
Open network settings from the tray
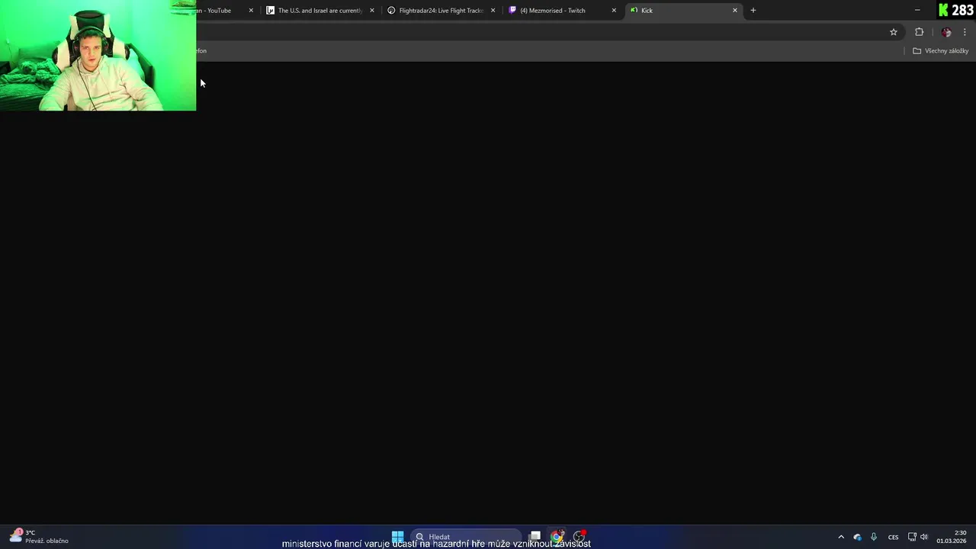click(912, 537)
